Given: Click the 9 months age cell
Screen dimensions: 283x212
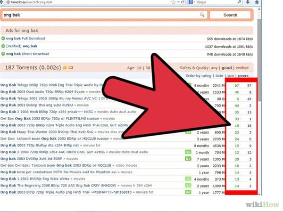Looking at the screenshot, I should click(201, 146).
